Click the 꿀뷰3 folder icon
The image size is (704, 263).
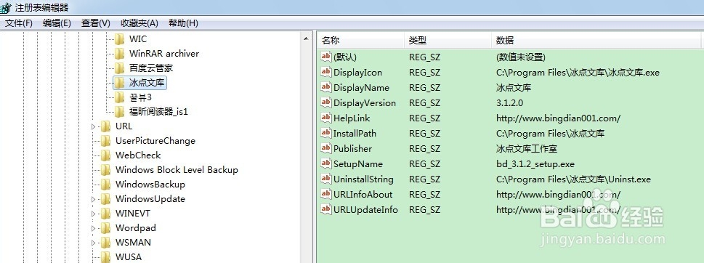(119, 97)
